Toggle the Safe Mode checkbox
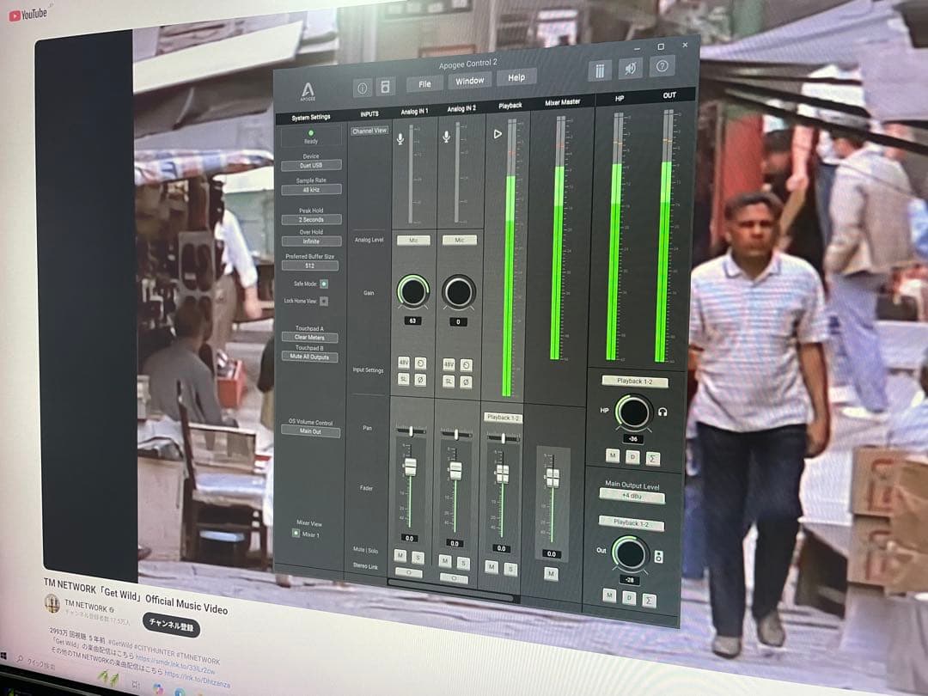The width and height of the screenshot is (928, 696). click(324, 283)
